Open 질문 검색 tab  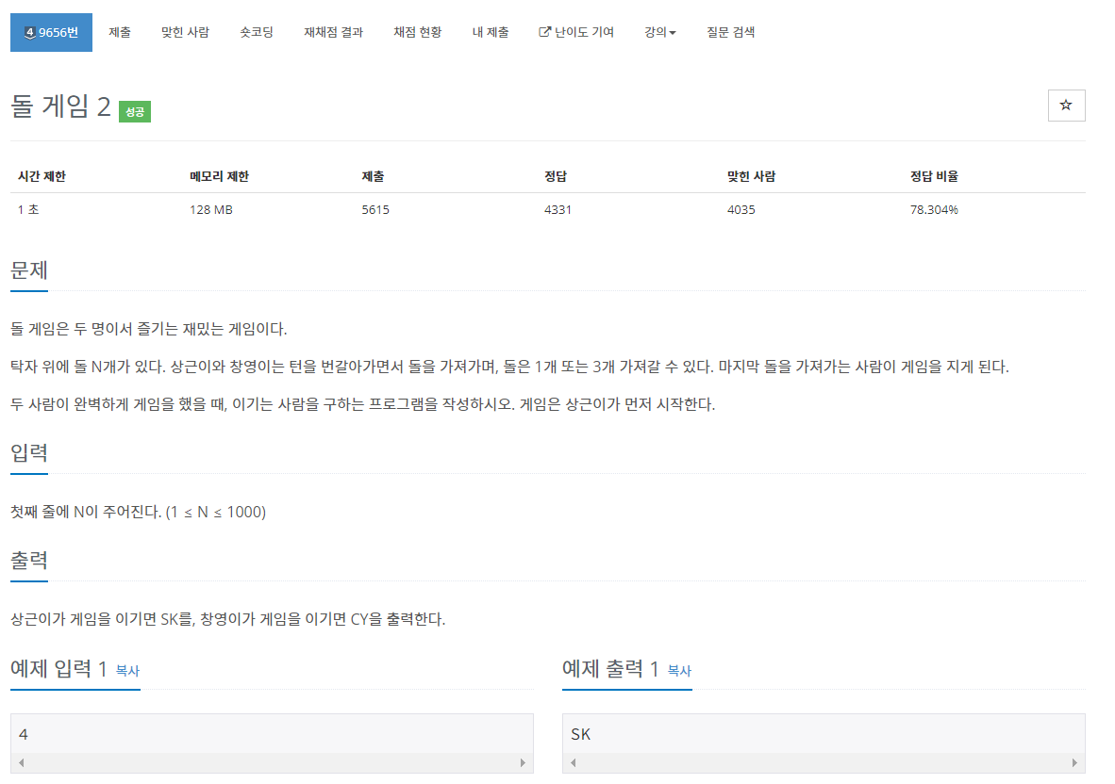click(730, 32)
